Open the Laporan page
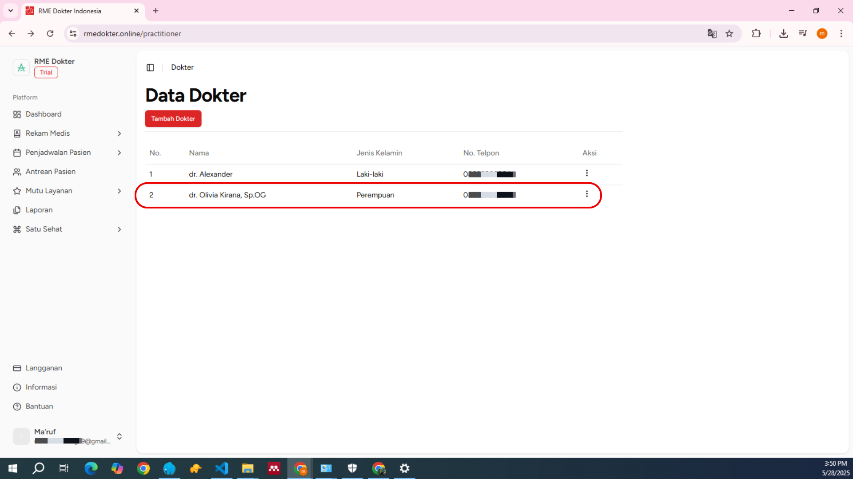This screenshot has height=479, width=853. click(x=39, y=210)
